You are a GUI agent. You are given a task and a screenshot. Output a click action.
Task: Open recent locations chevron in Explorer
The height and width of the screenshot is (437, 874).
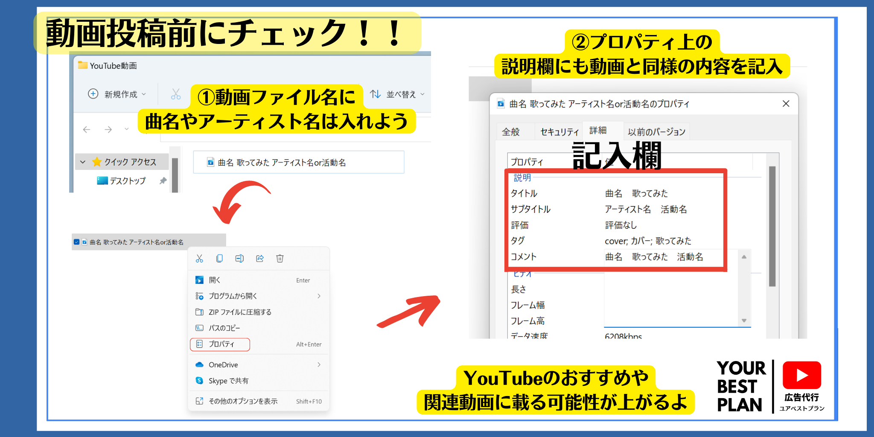126,129
